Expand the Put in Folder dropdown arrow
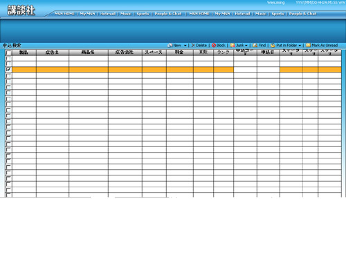346x259 pixels. pyautogui.click(x=300, y=46)
